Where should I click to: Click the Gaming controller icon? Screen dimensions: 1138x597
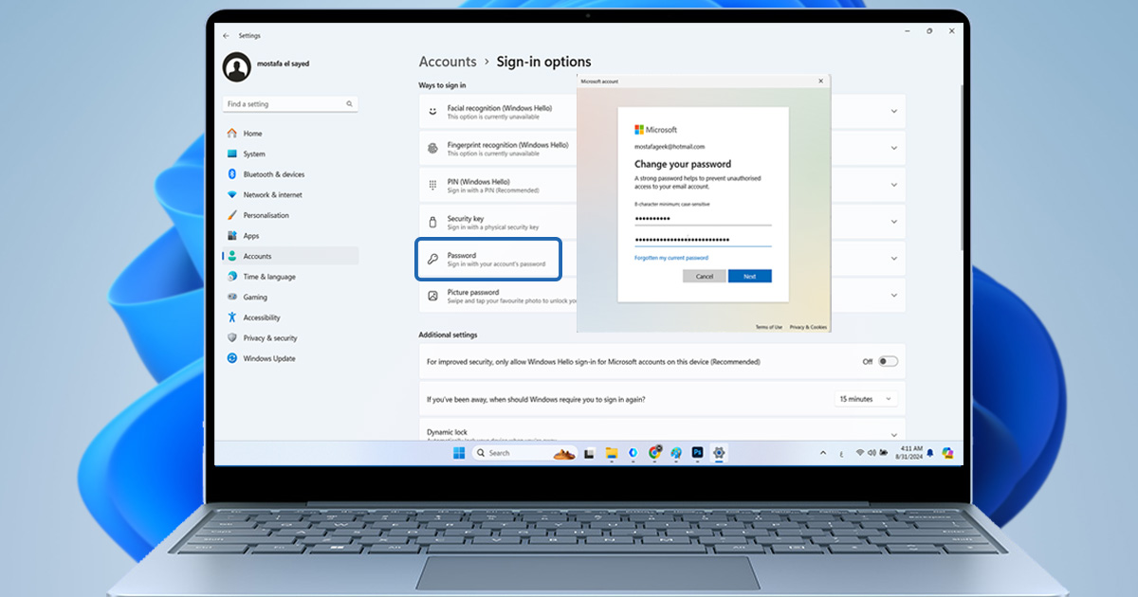pyautogui.click(x=232, y=298)
